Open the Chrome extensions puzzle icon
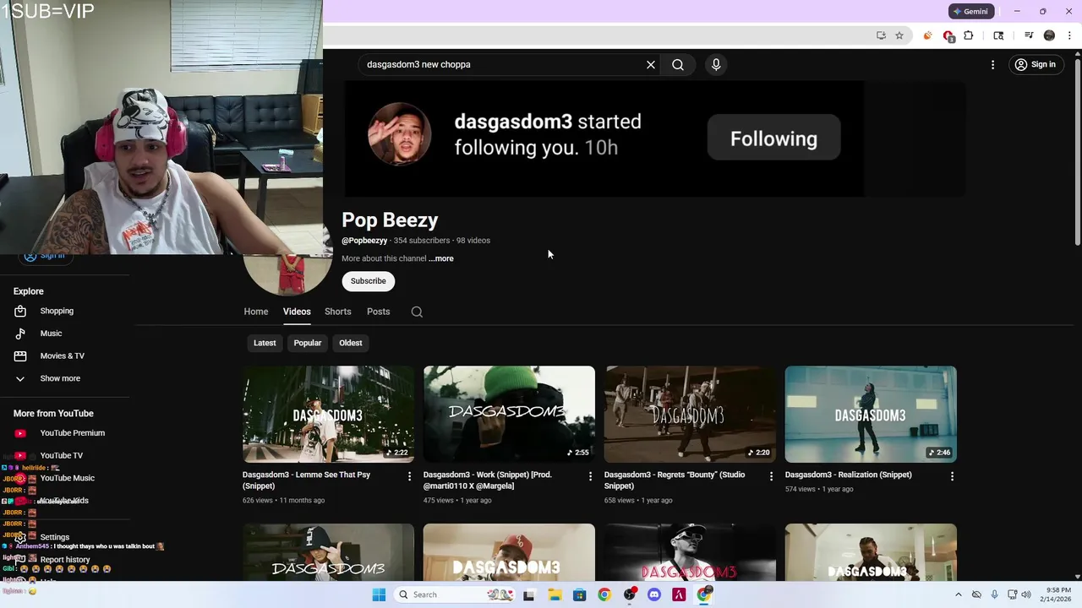 (969, 35)
